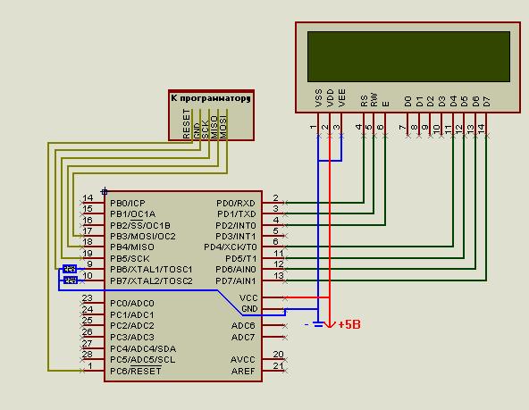The width and height of the screenshot is (529, 410).
Task: Click the ground terminal symbol
Action: (318, 325)
